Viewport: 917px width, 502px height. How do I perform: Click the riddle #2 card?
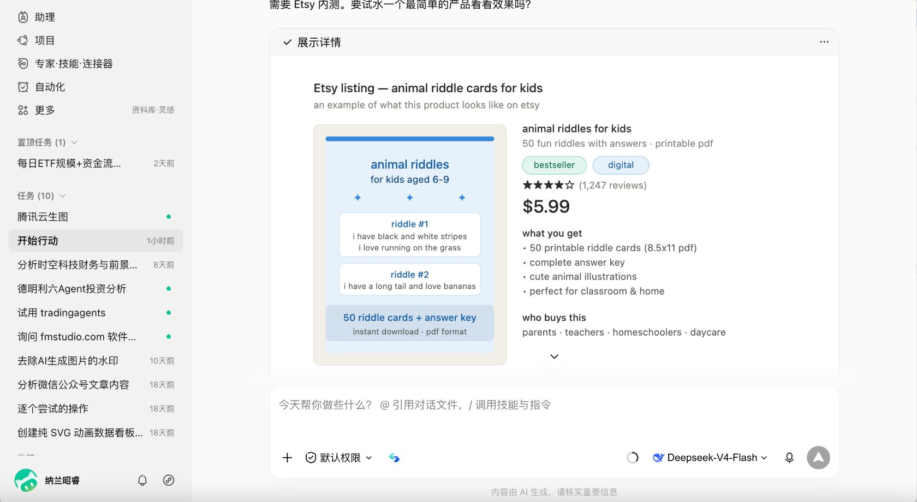(410, 279)
